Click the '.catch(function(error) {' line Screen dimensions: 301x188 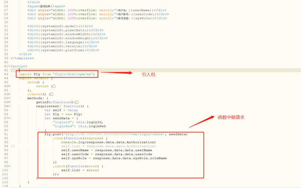click(x=78, y=166)
